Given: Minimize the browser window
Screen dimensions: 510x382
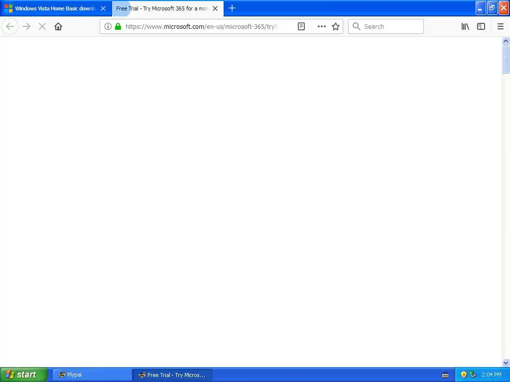Looking at the screenshot, I should (481, 8).
